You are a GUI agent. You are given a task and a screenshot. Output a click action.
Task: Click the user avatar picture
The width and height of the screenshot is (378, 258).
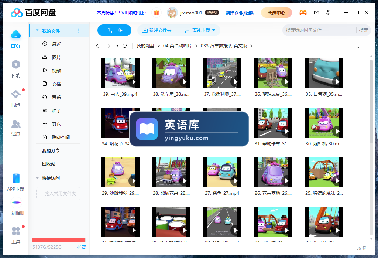172,13
